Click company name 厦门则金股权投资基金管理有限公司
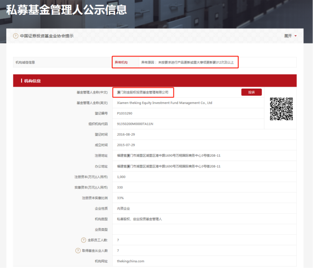The image size is (313, 268). coord(142,92)
